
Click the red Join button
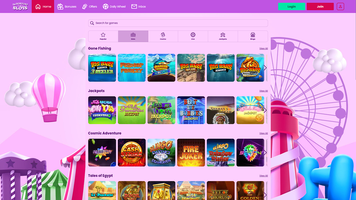320,7
